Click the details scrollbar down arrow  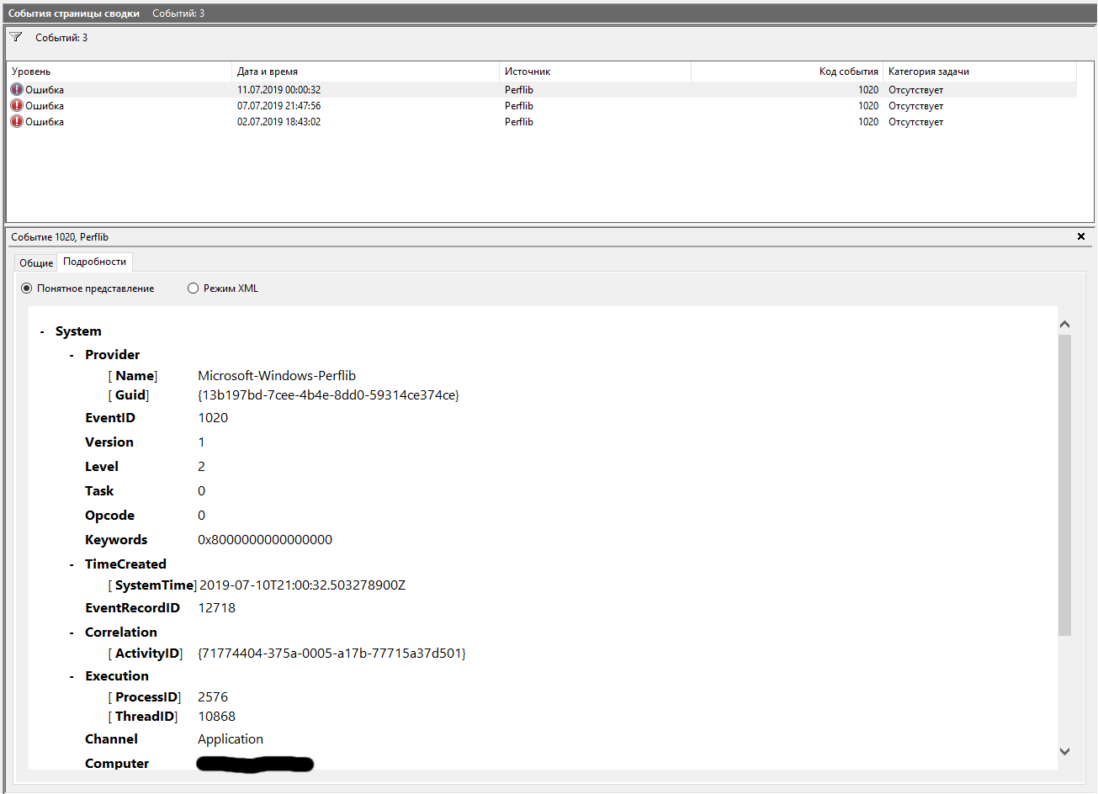(1064, 751)
